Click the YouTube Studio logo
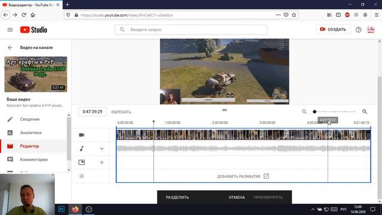The image size is (382, 215). click(x=33, y=30)
